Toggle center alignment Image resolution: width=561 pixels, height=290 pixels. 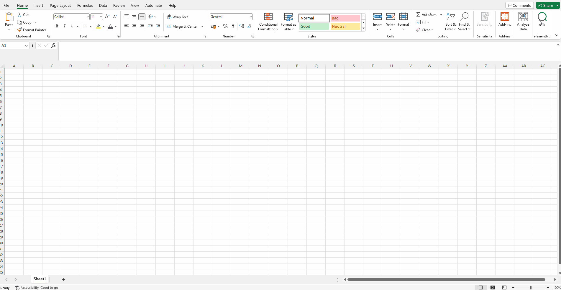click(134, 26)
